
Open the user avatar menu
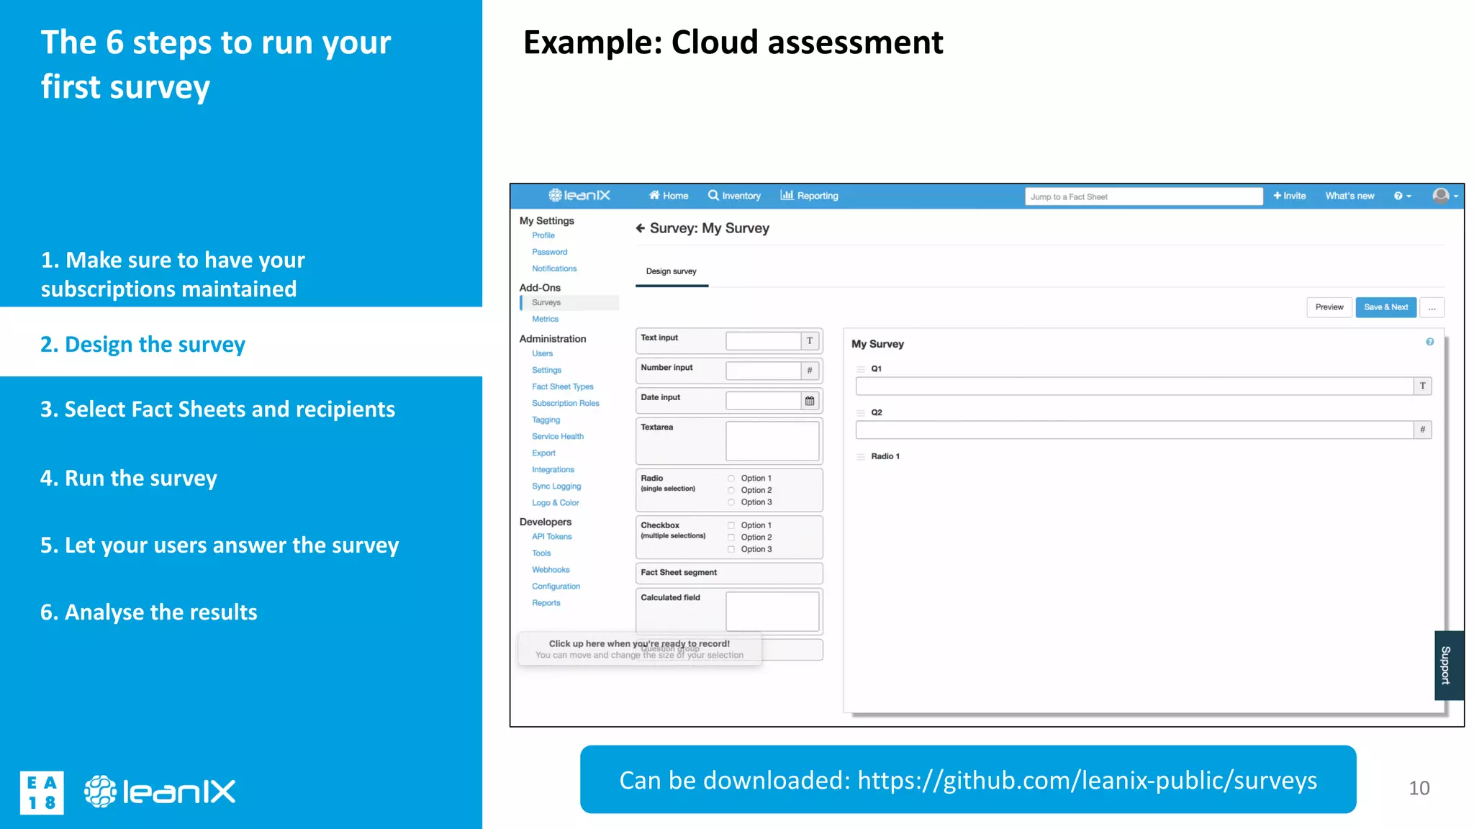click(x=1445, y=196)
